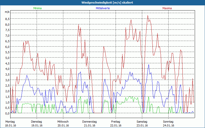
Task: Click the date label 20.01.16
Action: [63, 125]
